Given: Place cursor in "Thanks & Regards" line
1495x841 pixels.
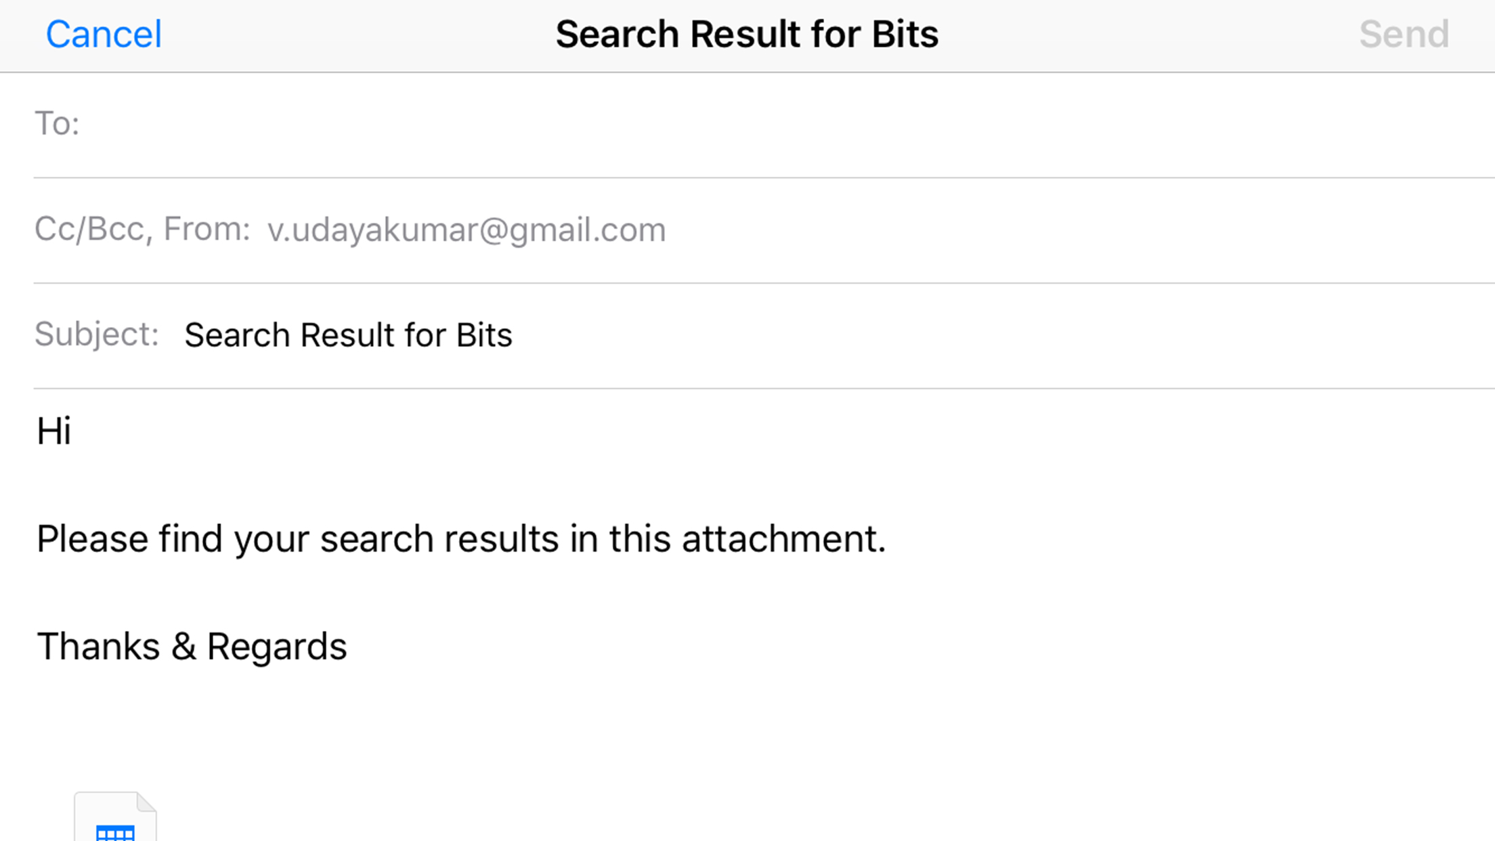Looking at the screenshot, I should [192, 647].
